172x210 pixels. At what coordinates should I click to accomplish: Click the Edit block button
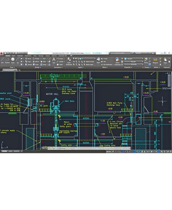point(104,62)
